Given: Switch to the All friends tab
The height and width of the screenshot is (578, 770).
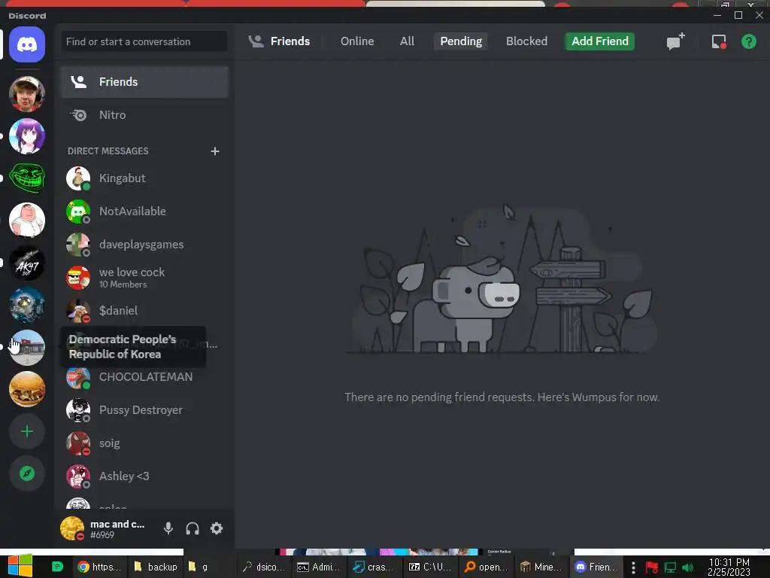Looking at the screenshot, I should click(x=407, y=41).
